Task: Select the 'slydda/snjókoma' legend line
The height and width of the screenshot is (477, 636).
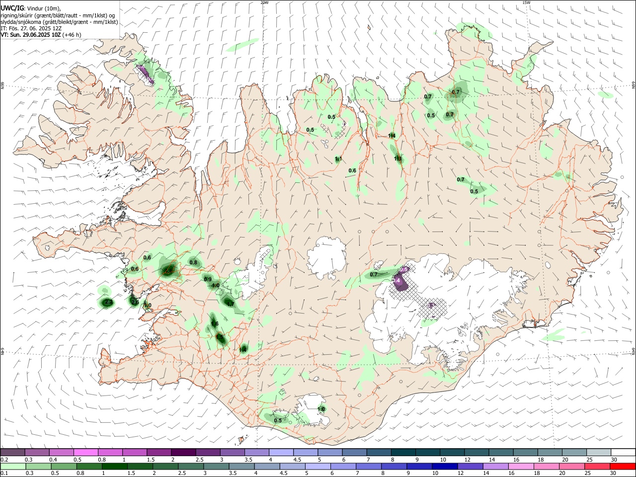Action: [59, 21]
